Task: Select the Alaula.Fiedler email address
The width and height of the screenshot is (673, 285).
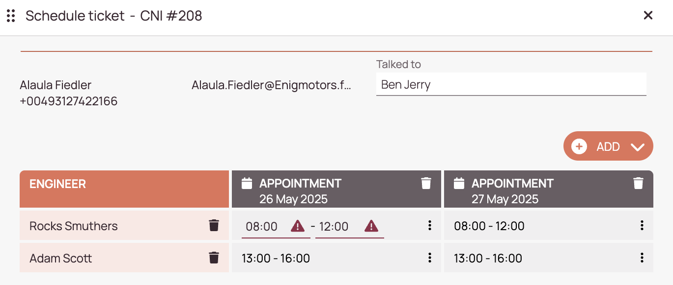Action: [272, 85]
